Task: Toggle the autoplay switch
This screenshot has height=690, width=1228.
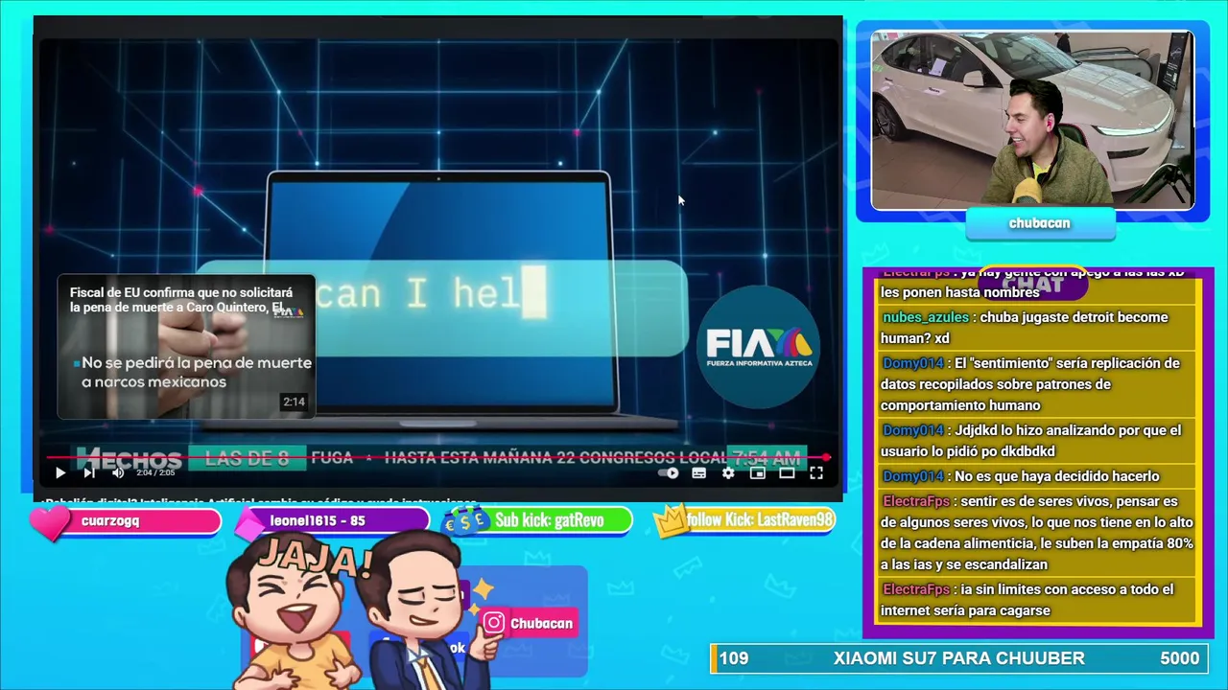Action: [671, 472]
